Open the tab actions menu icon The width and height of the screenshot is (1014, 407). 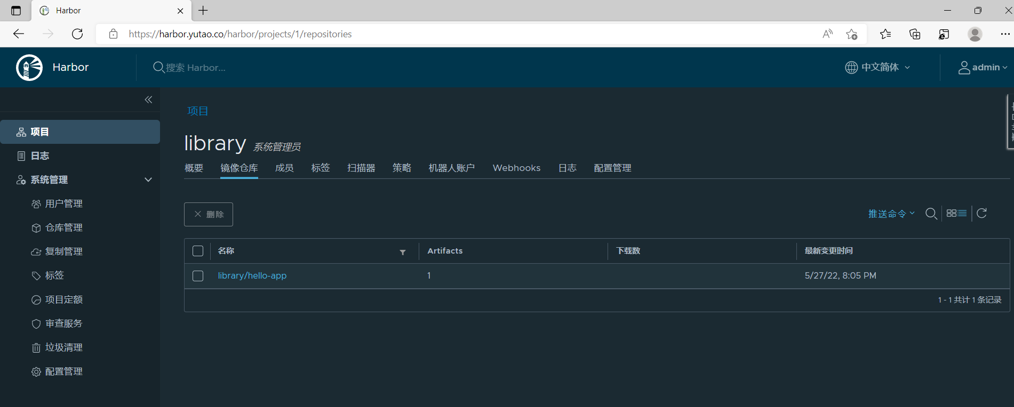tap(16, 11)
